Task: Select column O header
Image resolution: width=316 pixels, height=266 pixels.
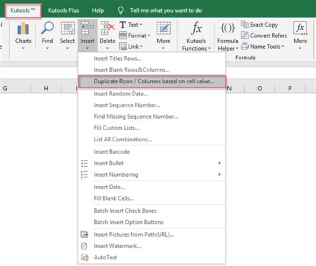Action: click(259, 88)
